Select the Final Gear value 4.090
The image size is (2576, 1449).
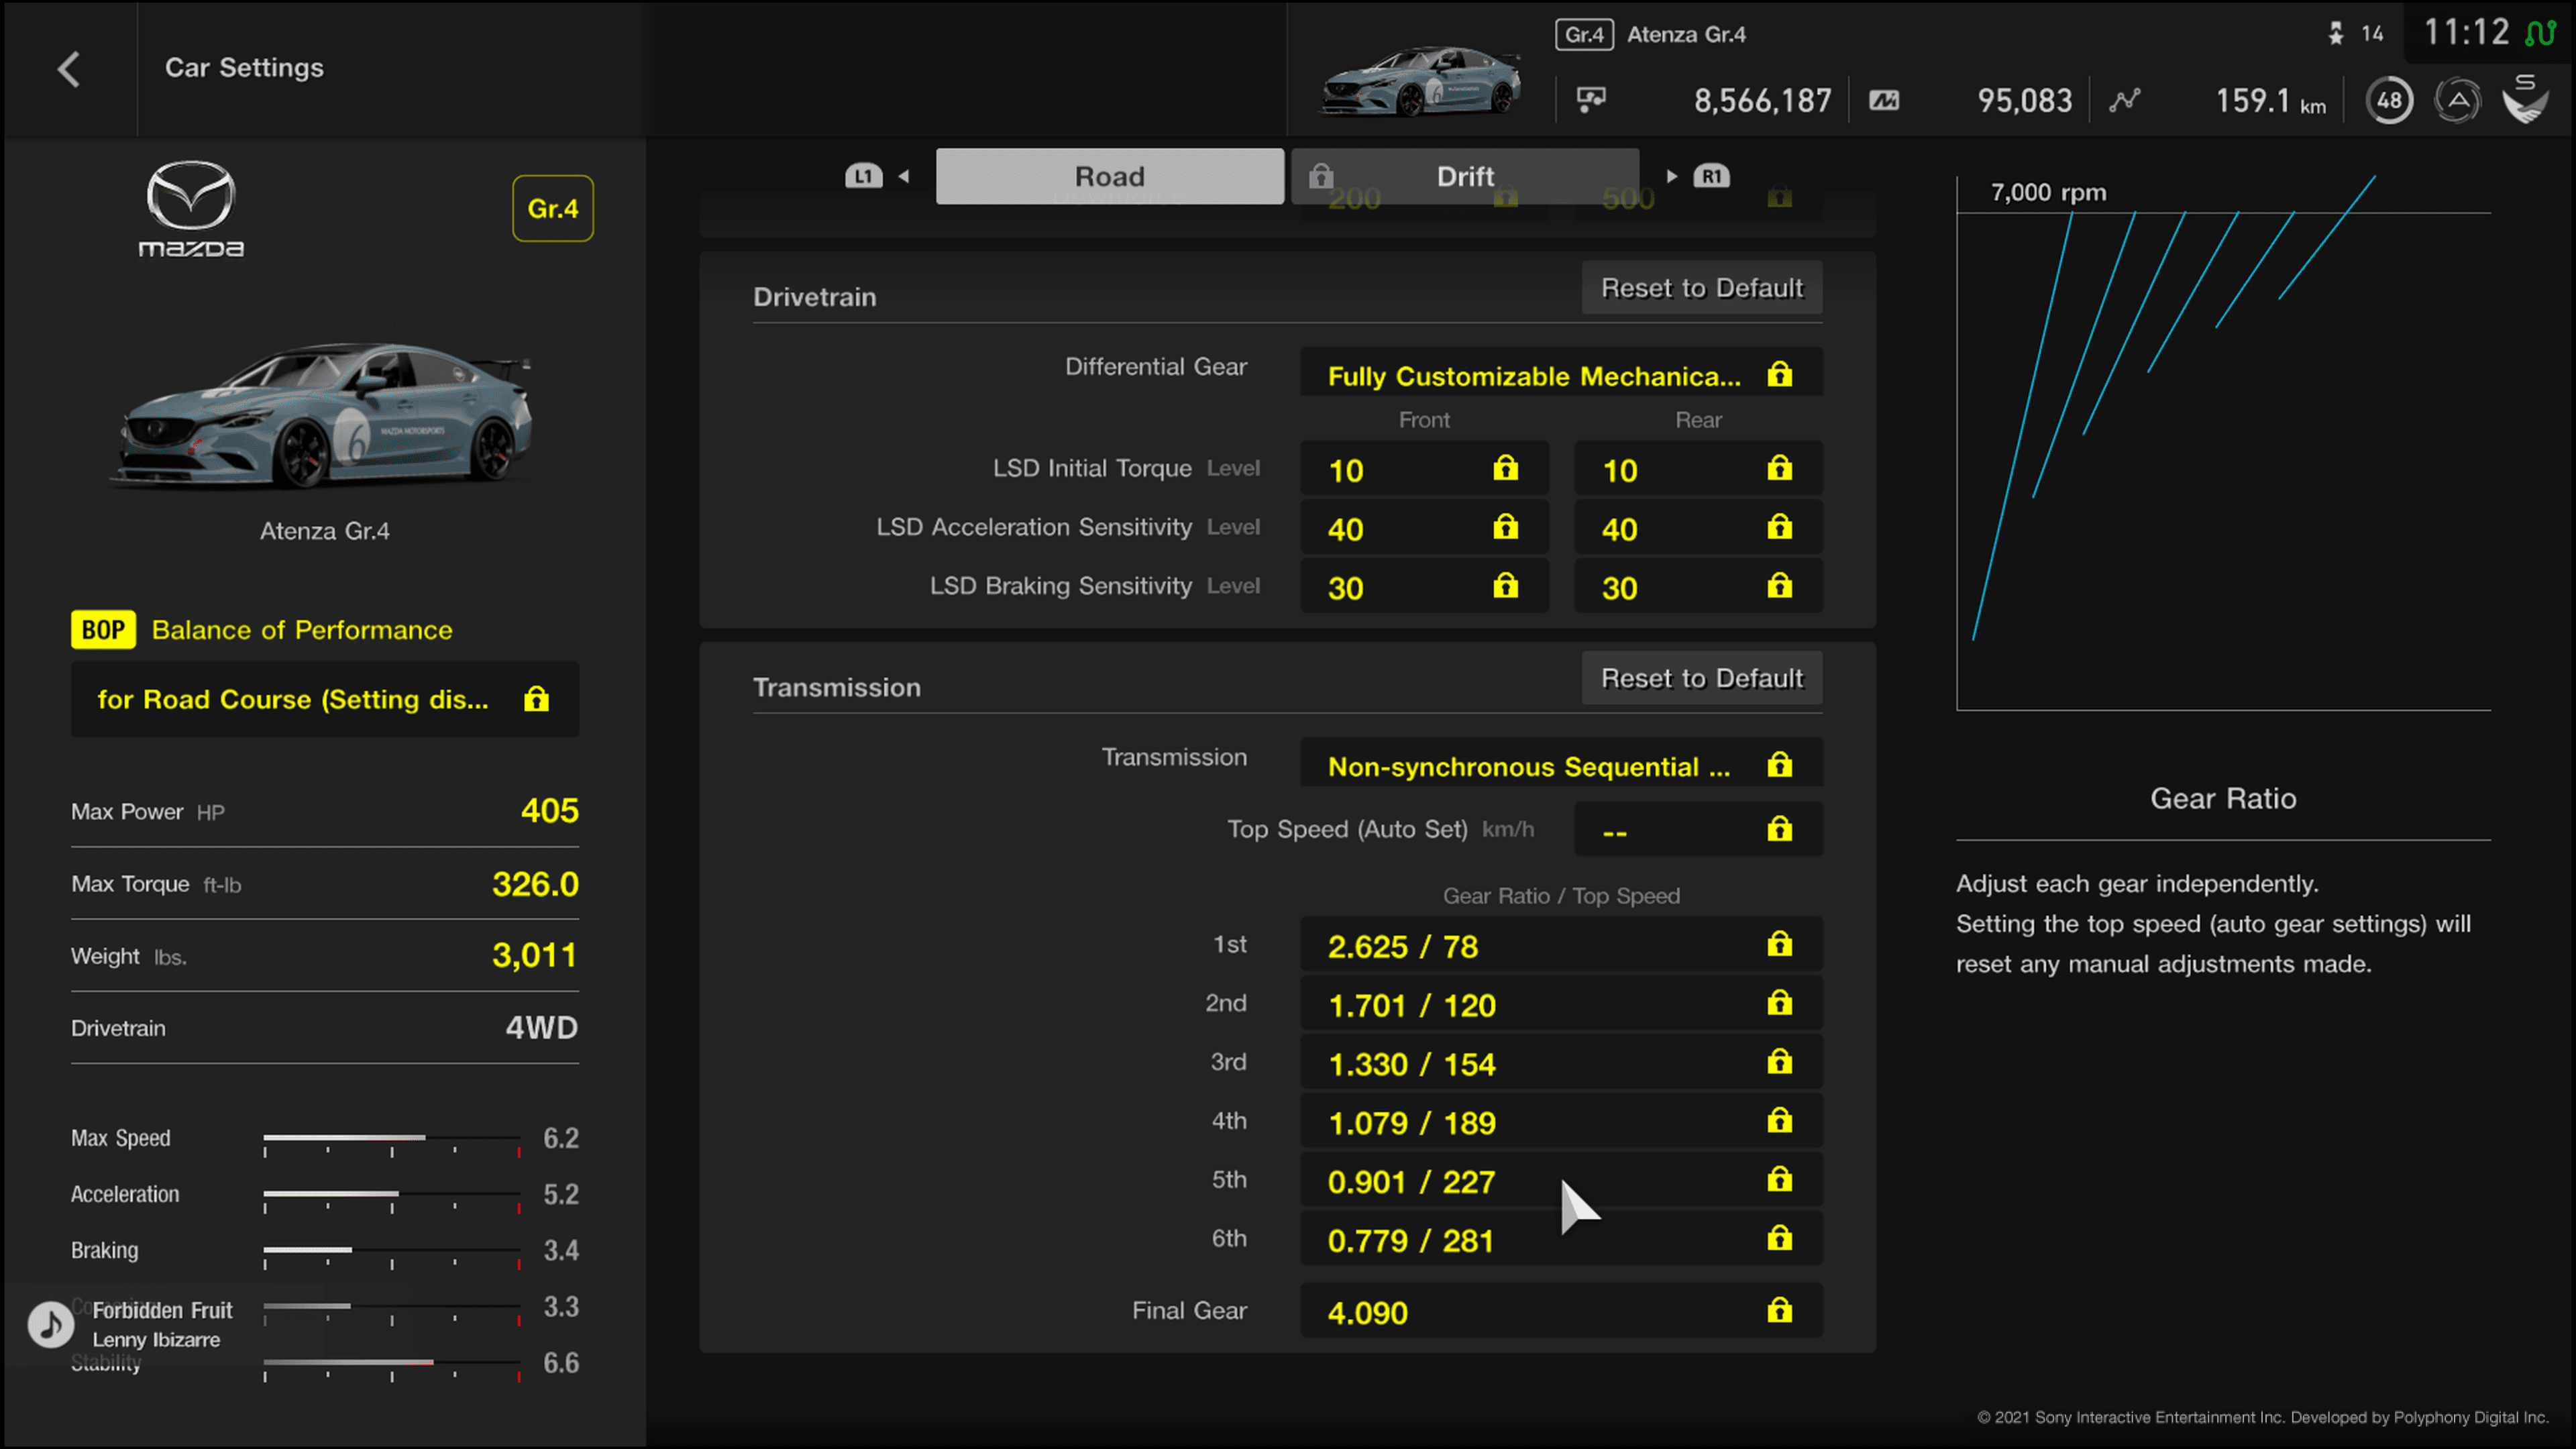(1561, 1311)
